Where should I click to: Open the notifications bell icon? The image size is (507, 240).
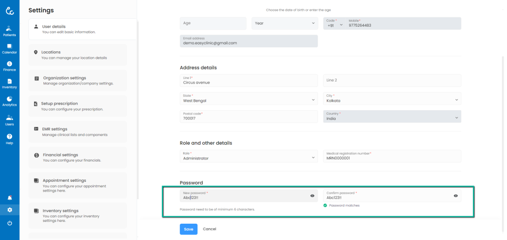(x=9, y=198)
